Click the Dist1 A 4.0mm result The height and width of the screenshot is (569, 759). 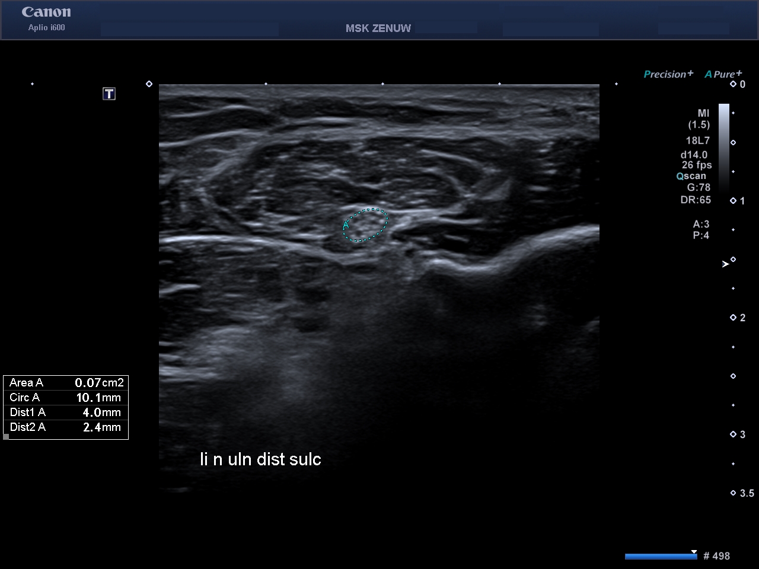click(x=66, y=413)
